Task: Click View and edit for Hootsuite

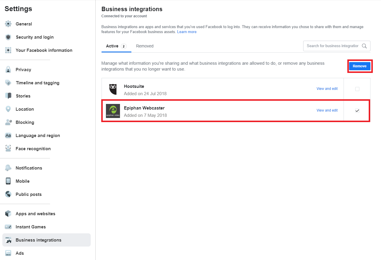Action: [327, 89]
